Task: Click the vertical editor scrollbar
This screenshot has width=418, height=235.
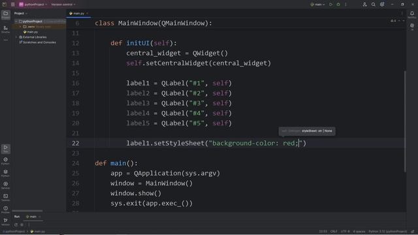Action: (x=405, y=121)
